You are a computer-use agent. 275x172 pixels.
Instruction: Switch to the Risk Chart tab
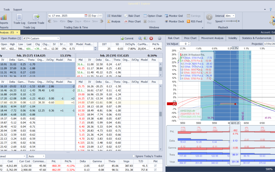pos(173,38)
